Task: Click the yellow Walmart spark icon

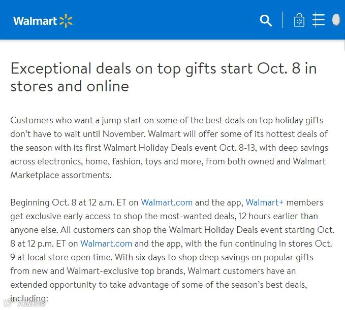Action: [x=66, y=21]
